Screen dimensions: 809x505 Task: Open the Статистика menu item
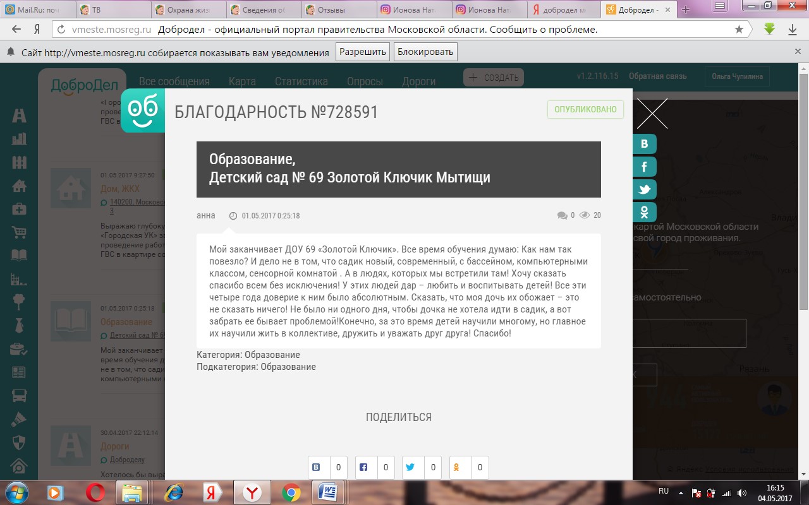coord(301,81)
